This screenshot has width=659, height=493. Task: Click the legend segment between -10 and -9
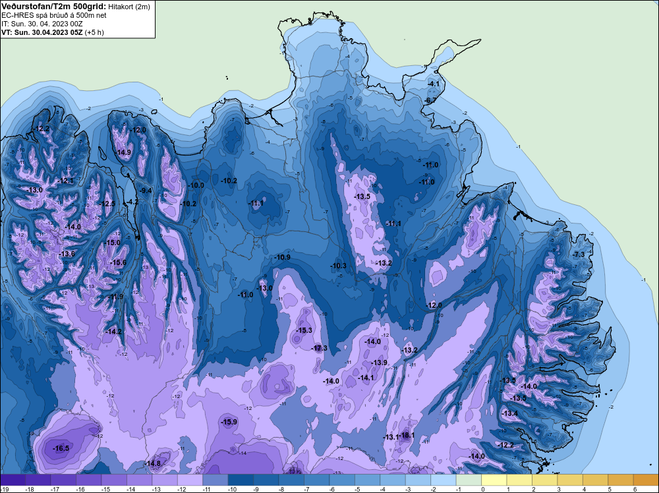[241, 480]
